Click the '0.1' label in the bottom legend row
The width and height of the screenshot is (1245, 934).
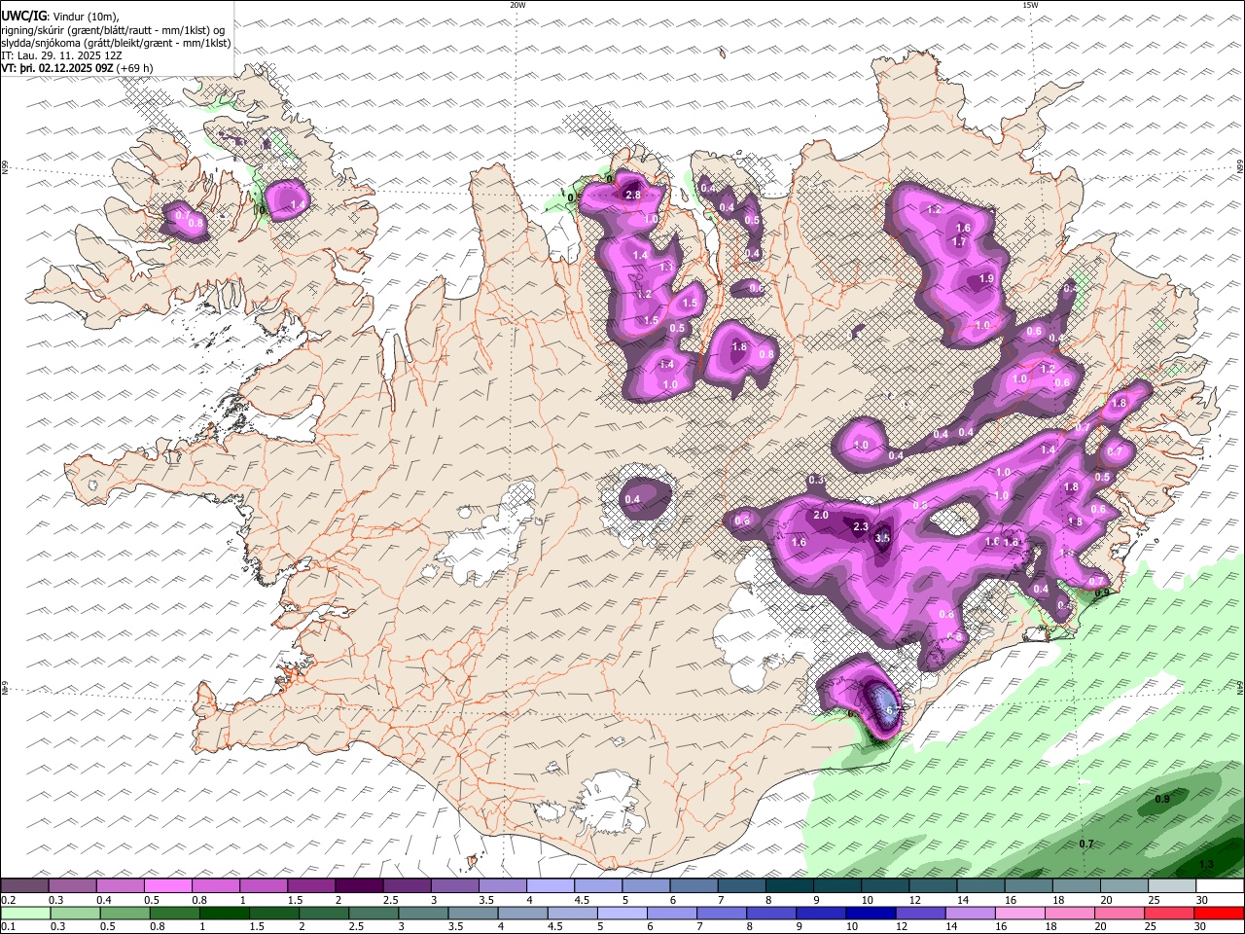(8, 928)
